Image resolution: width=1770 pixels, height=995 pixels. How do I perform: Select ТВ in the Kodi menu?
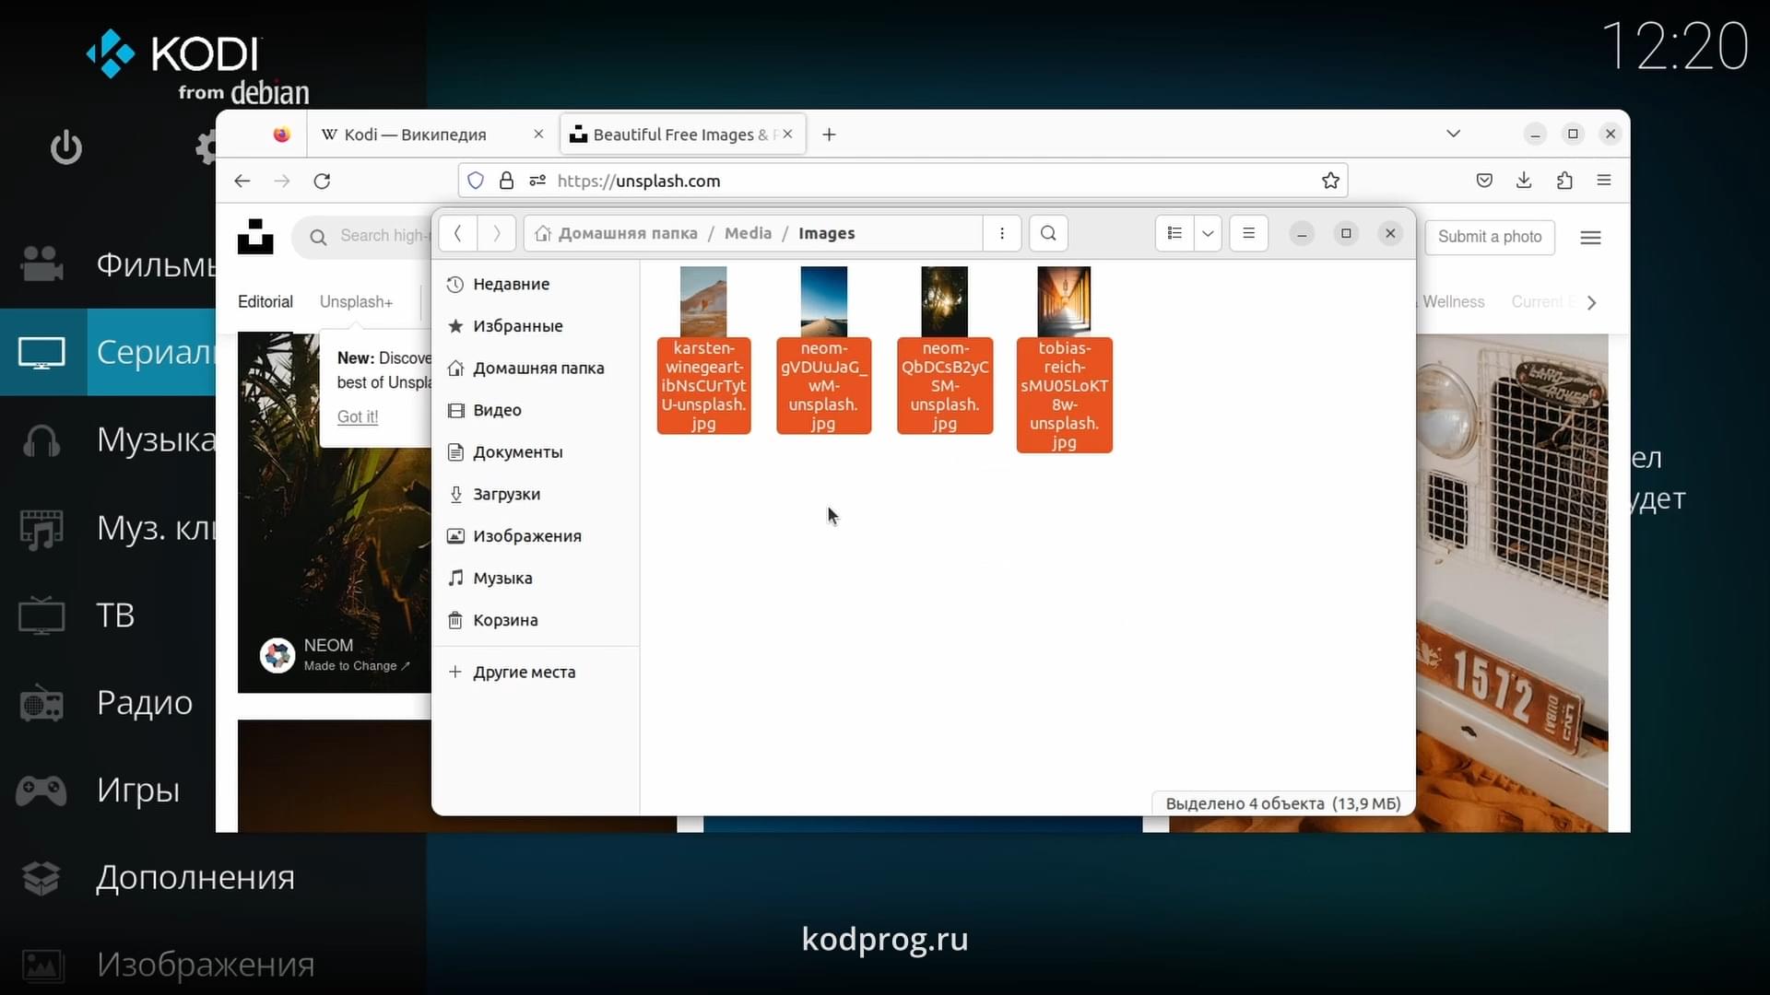108,615
